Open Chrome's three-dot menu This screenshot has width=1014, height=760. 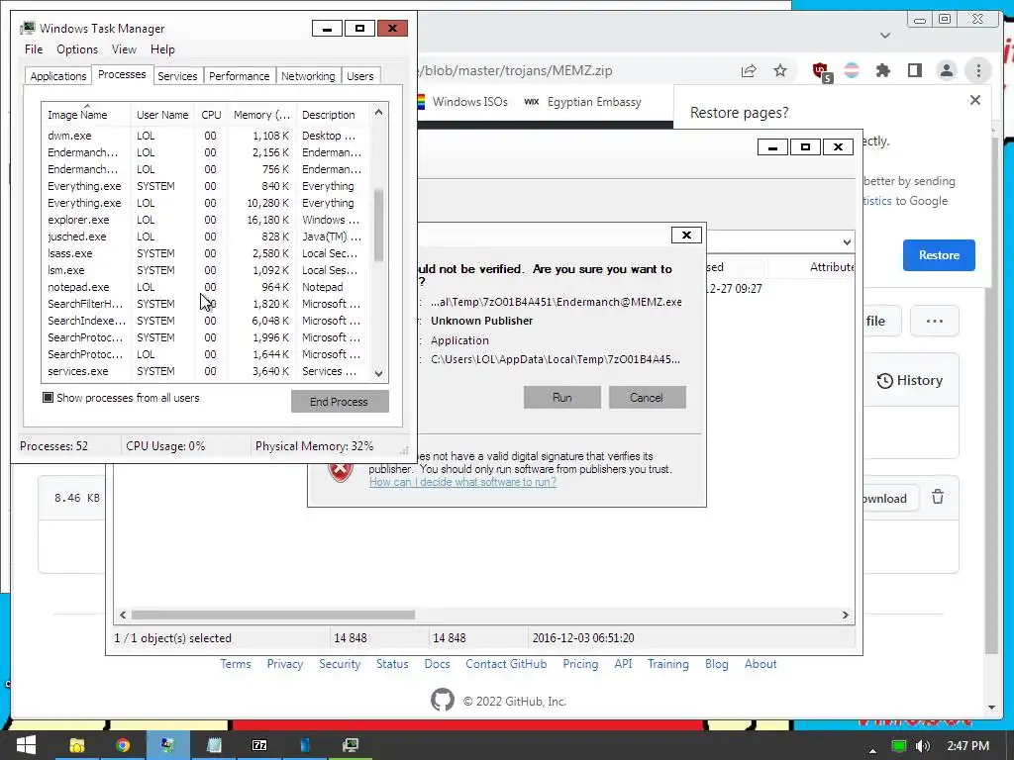coord(978,70)
